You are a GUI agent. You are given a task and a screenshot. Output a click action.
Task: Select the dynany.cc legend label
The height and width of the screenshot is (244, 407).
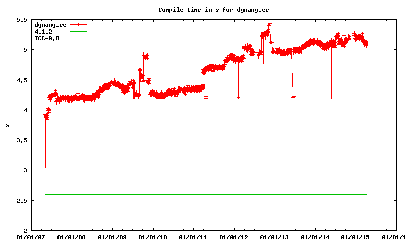coord(49,25)
